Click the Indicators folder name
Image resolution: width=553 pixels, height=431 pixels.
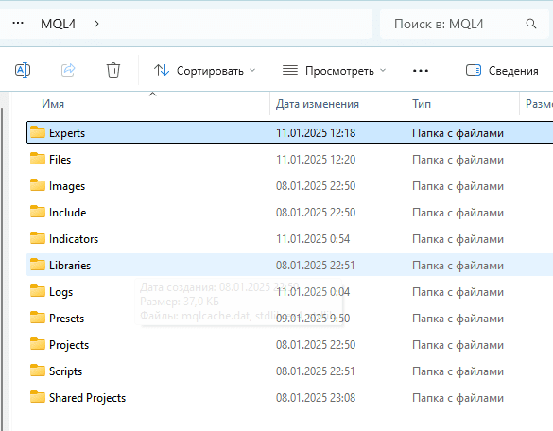pyautogui.click(x=74, y=239)
